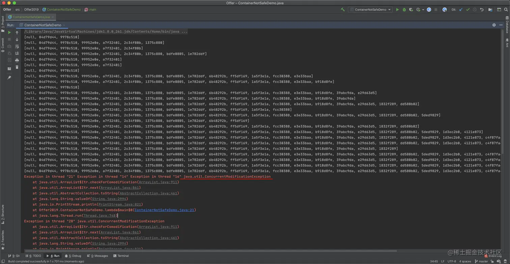Open the Ant tool window on right

click(507, 43)
